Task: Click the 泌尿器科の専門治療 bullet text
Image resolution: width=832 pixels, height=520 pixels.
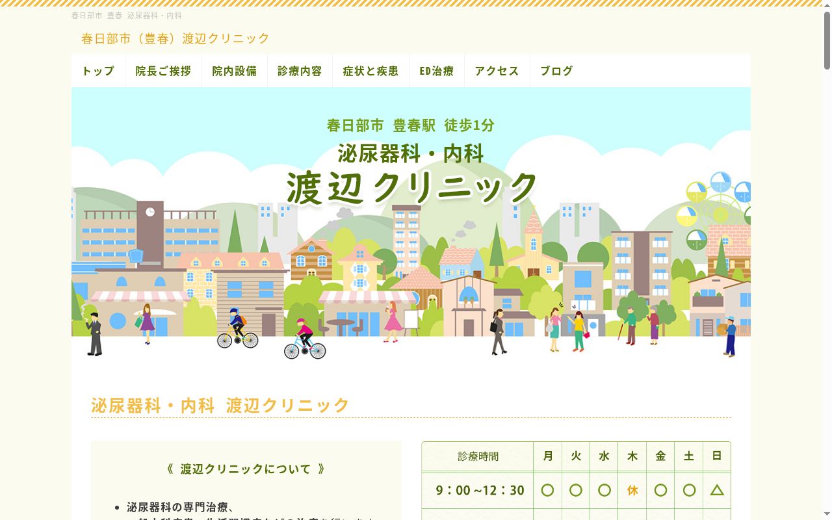Action: 180,507
